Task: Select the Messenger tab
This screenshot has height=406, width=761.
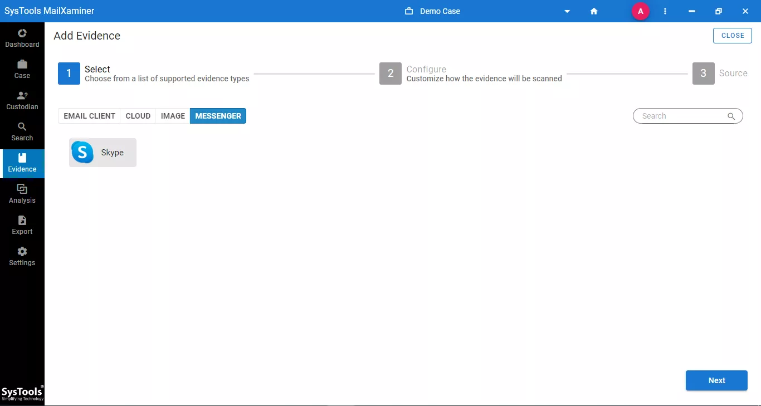Action: click(218, 116)
